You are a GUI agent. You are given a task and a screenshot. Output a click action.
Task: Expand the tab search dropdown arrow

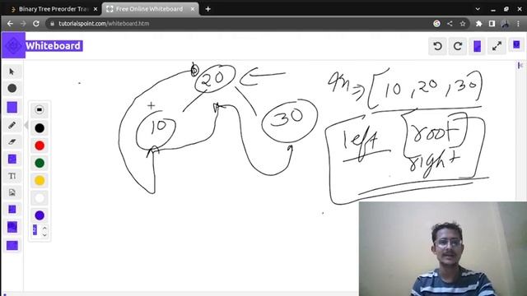pyautogui.click(x=478, y=9)
